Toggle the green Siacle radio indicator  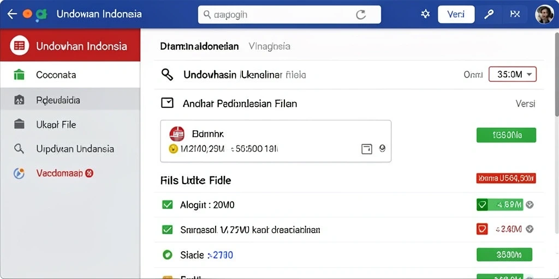click(x=167, y=254)
